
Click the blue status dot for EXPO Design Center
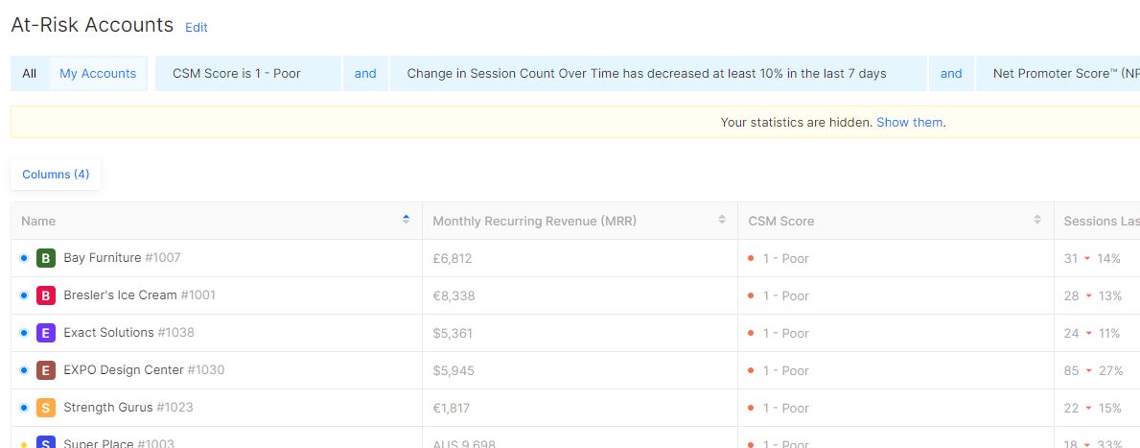tap(24, 370)
